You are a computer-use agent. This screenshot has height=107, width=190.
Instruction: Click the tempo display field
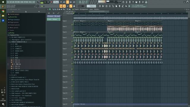click(56, 2)
